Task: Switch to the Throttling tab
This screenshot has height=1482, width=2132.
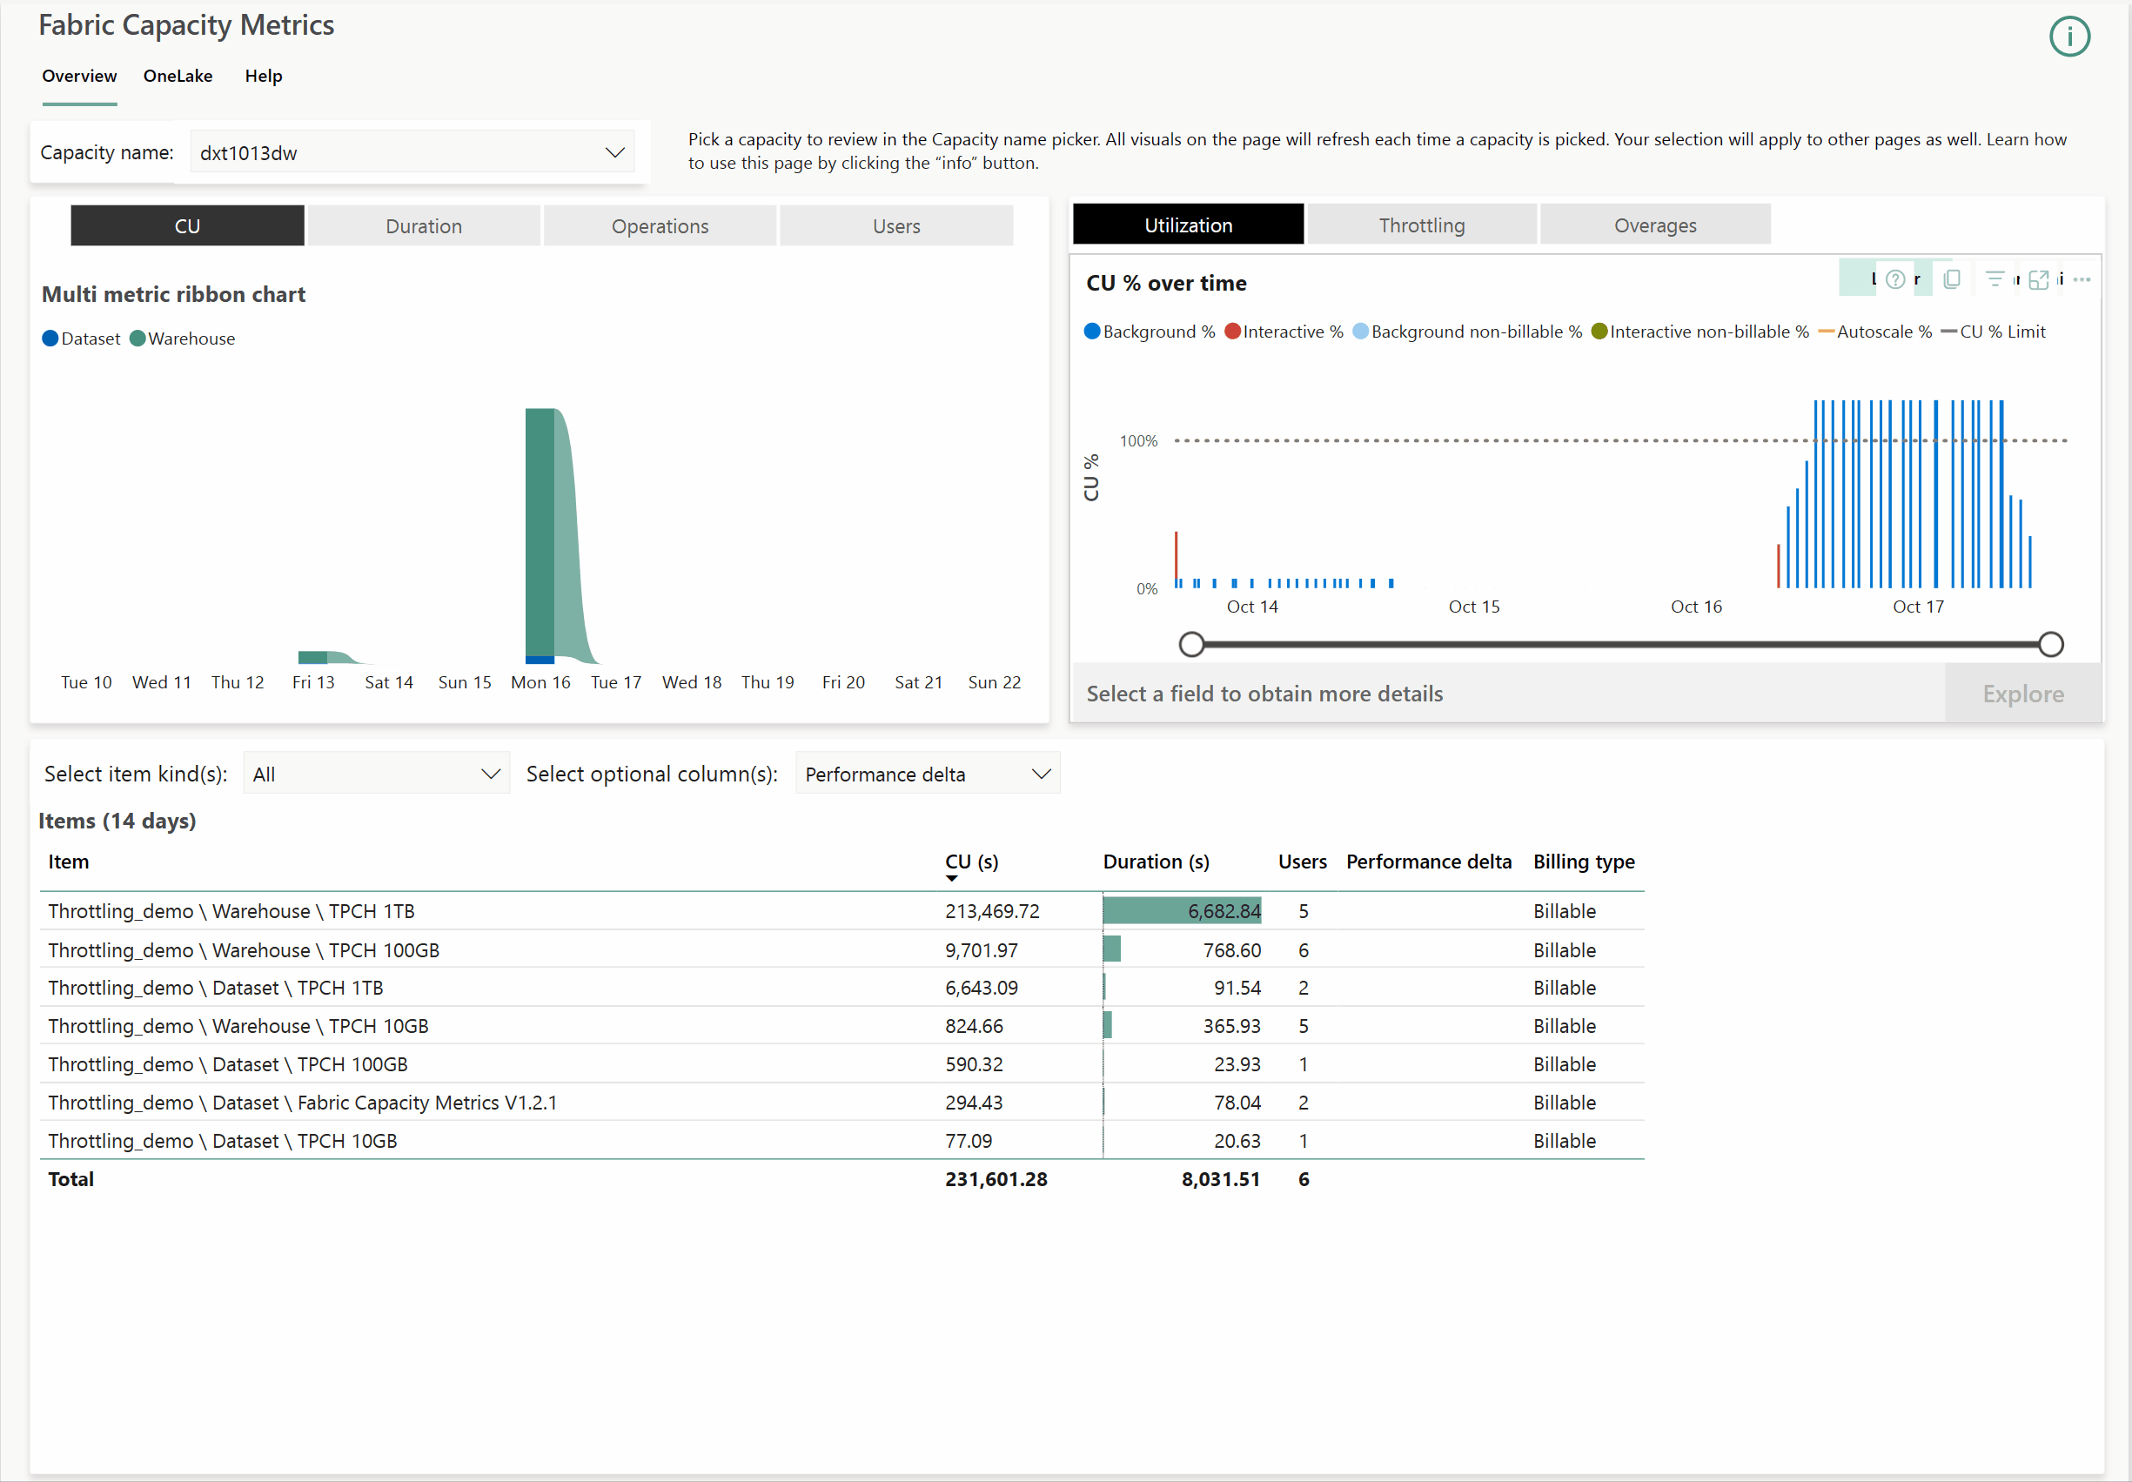Action: (1421, 225)
